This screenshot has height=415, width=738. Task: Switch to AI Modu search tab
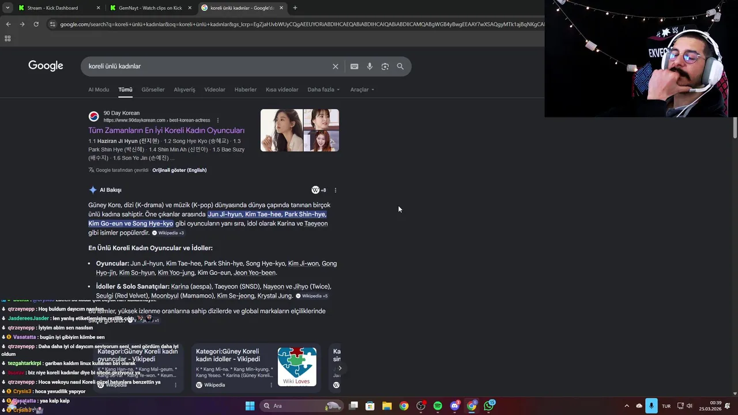(x=99, y=89)
